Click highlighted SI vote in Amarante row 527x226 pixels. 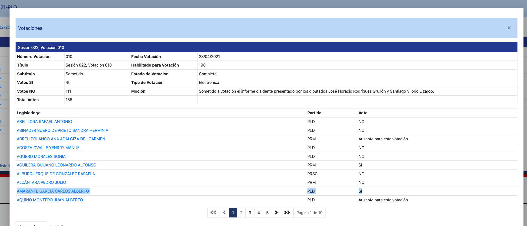360,191
